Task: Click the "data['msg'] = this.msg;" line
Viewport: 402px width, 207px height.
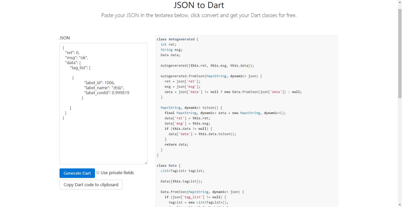Action: click(x=187, y=124)
